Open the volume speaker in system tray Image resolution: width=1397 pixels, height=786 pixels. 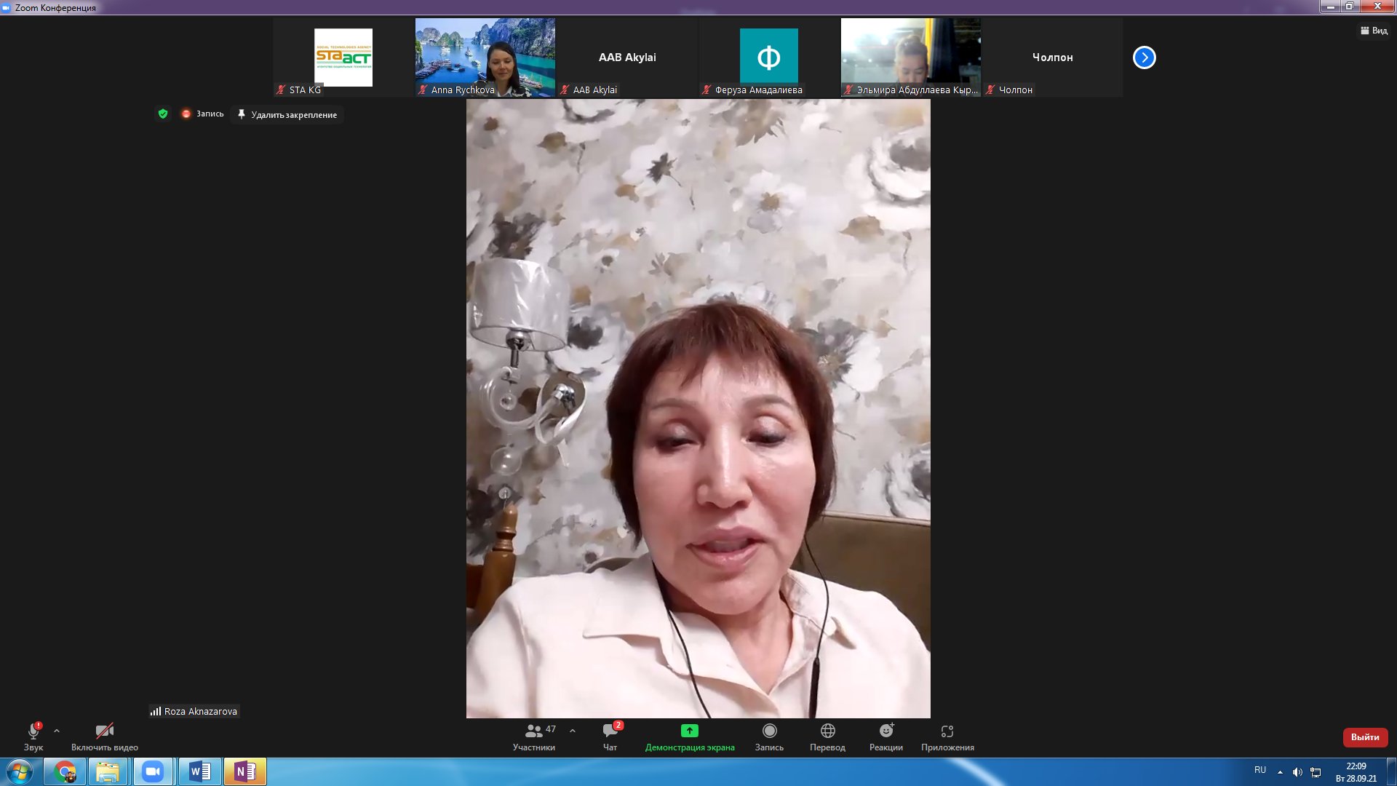coord(1297,772)
